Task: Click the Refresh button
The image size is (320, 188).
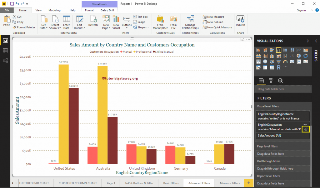Action: pyautogui.click(x=93, y=21)
